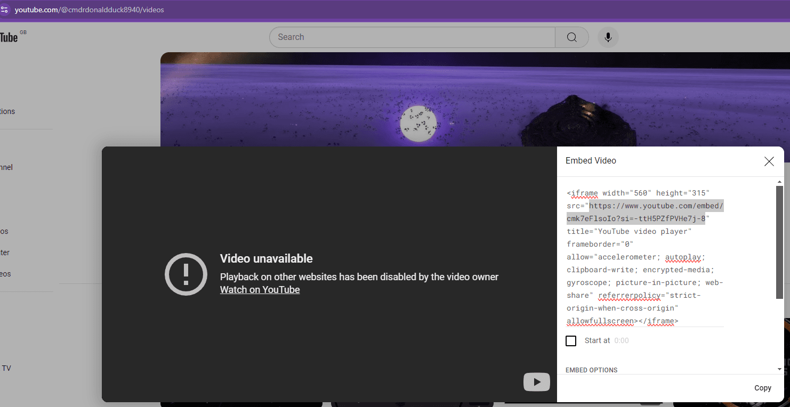Click the youtube.com URL in address bar
The height and width of the screenshot is (407, 790).
coord(89,10)
